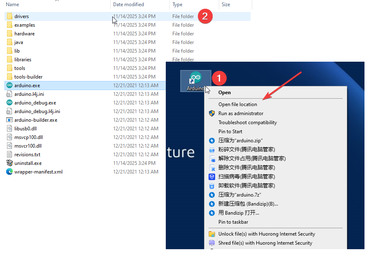
Task: Click the arduino.exe file name
Action: click(27, 86)
